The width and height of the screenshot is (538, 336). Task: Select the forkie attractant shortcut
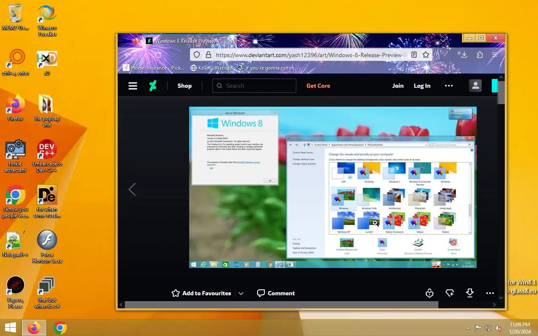tap(15, 156)
